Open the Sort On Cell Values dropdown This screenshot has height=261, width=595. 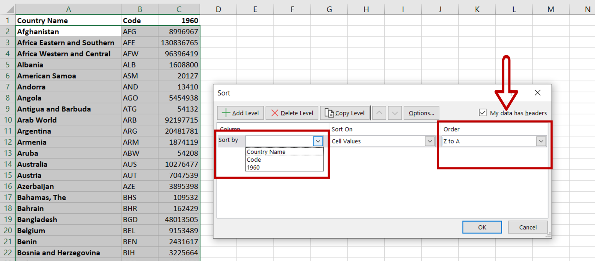pos(430,141)
